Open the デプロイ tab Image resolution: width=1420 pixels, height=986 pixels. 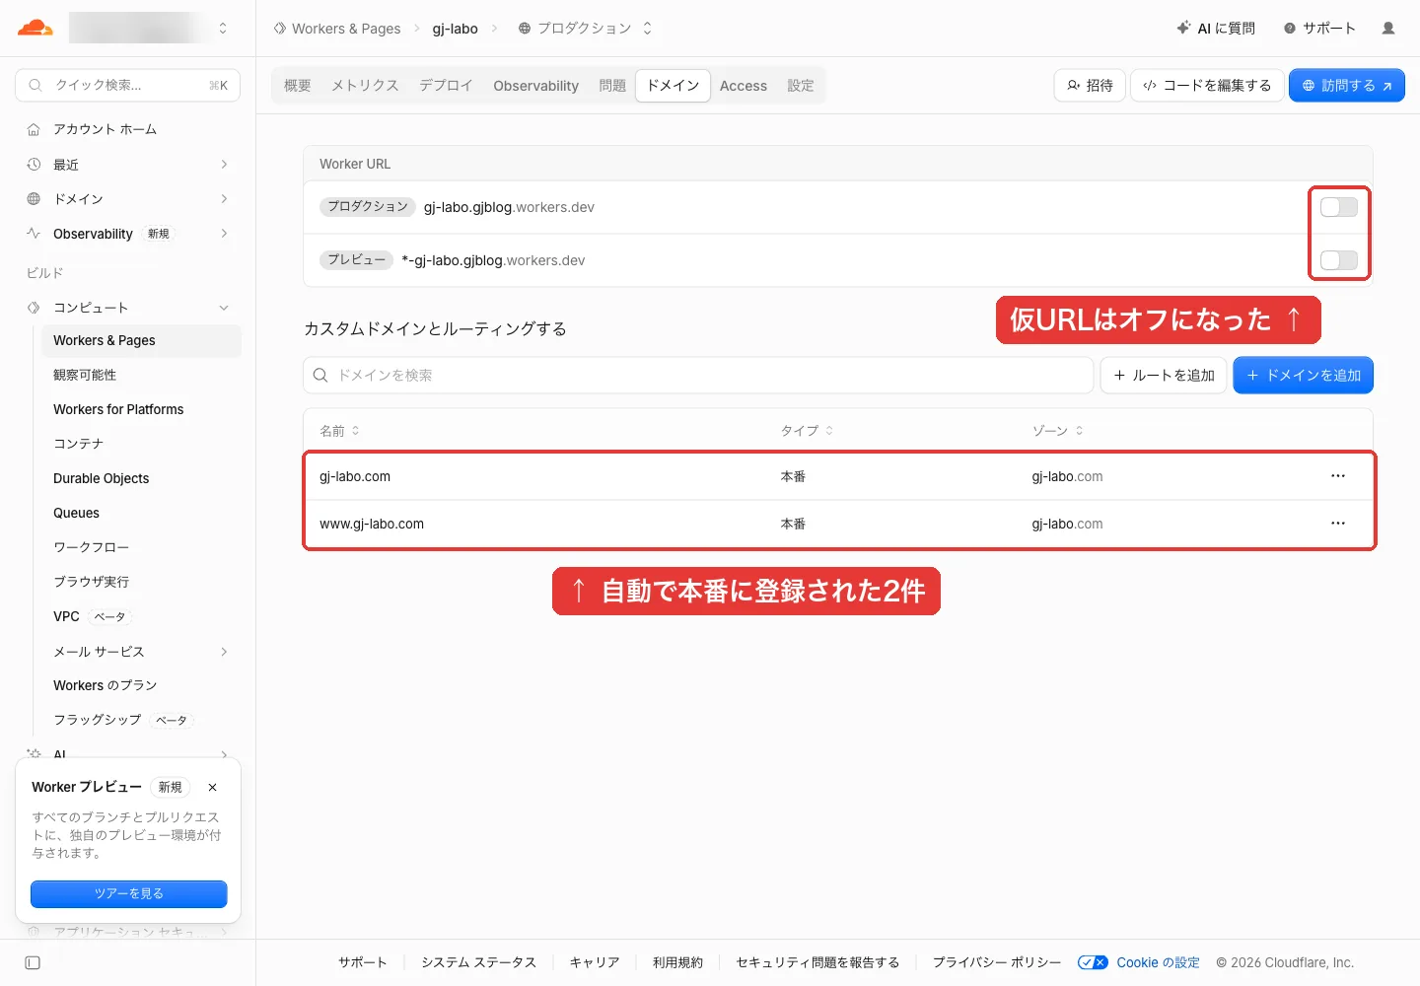pos(446,86)
